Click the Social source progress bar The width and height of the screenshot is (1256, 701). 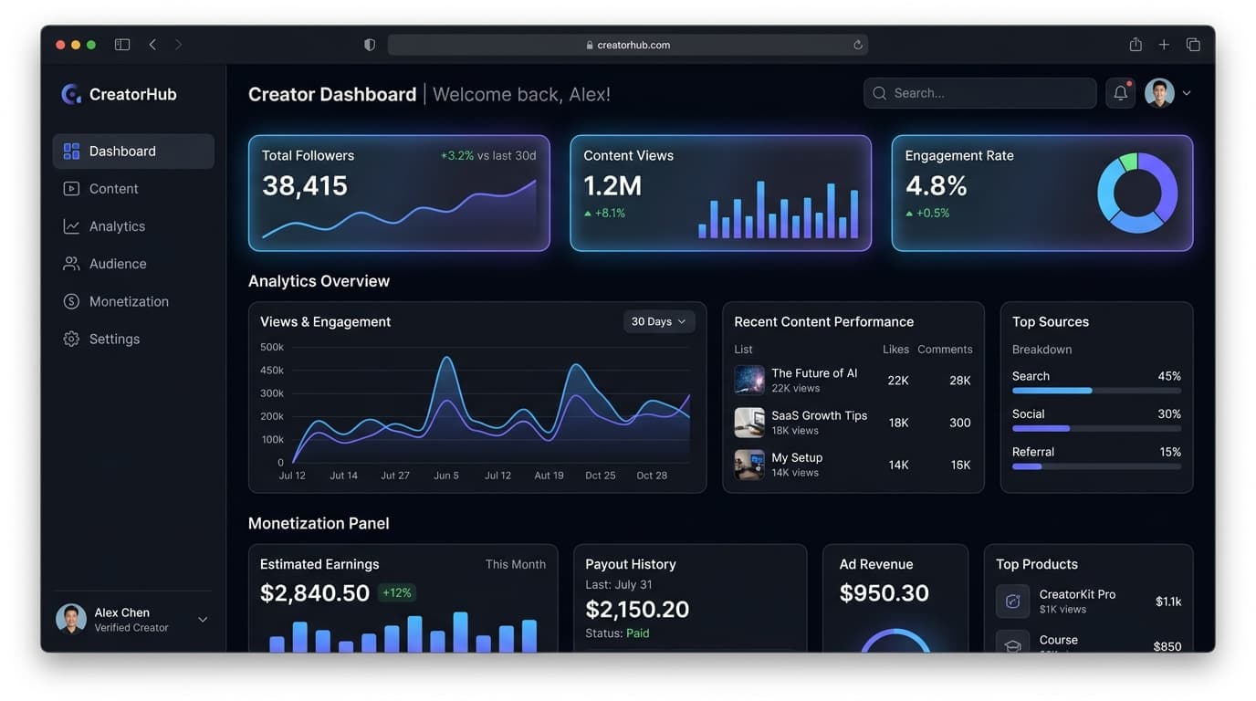pyautogui.click(x=1096, y=428)
